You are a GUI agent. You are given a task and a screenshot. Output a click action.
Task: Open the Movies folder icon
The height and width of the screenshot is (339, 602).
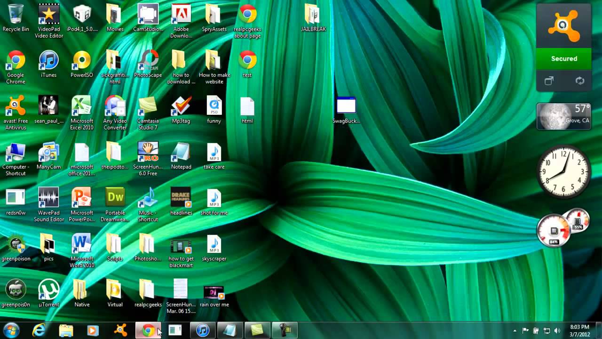click(115, 18)
